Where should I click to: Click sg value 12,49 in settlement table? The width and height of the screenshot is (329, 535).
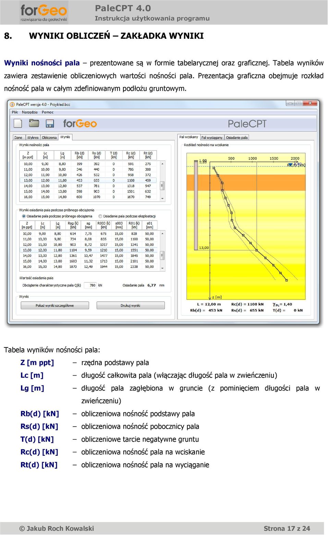point(88,267)
